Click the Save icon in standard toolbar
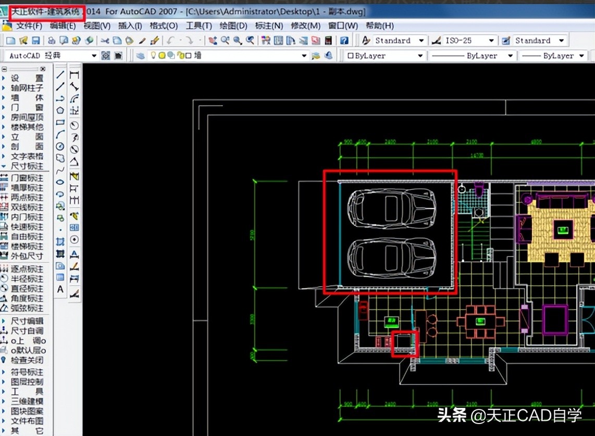This screenshot has height=436, width=595. pyautogui.click(x=35, y=41)
